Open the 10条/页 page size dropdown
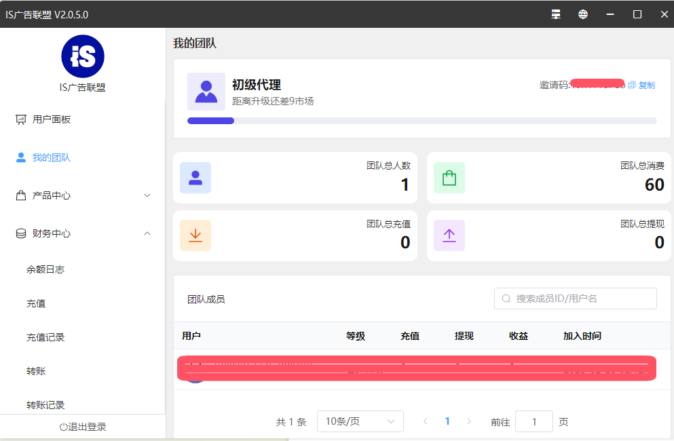The height and width of the screenshot is (441, 674). pos(360,421)
